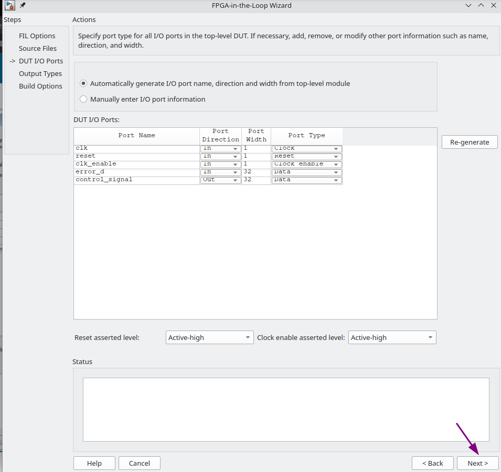Viewport: 501px width, 472px height.
Task: Click the Re-generate button
Action: click(470, 142)
